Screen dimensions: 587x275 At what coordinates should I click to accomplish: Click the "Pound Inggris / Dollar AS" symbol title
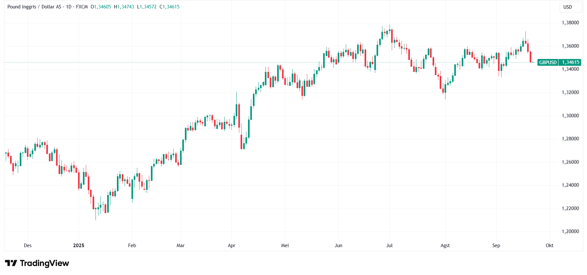34,7
